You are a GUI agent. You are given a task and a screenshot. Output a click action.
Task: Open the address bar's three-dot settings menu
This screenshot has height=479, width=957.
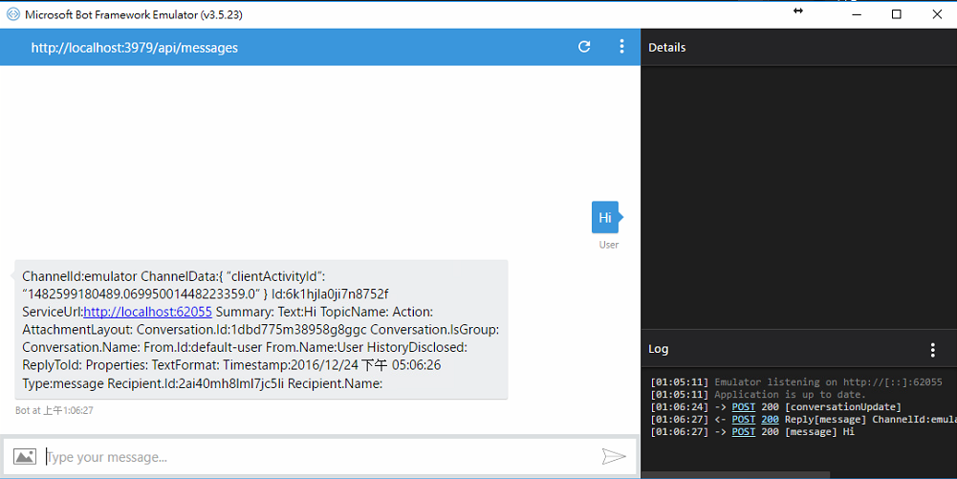(x=621, y=47)
